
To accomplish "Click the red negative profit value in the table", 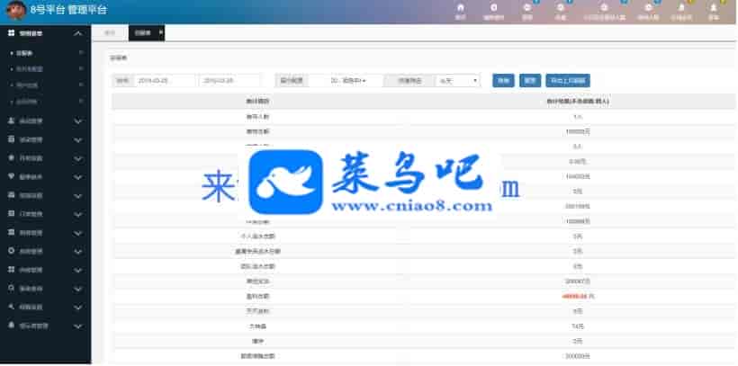I will [577, 297].
